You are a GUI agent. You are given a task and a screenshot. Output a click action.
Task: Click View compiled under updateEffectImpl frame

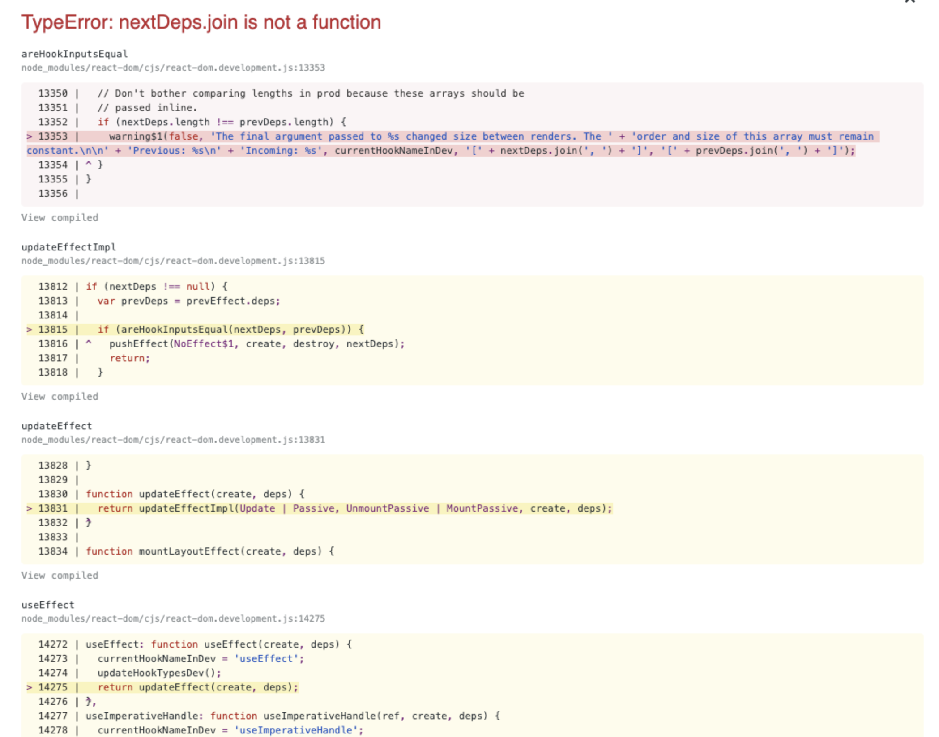click(60, 397)
